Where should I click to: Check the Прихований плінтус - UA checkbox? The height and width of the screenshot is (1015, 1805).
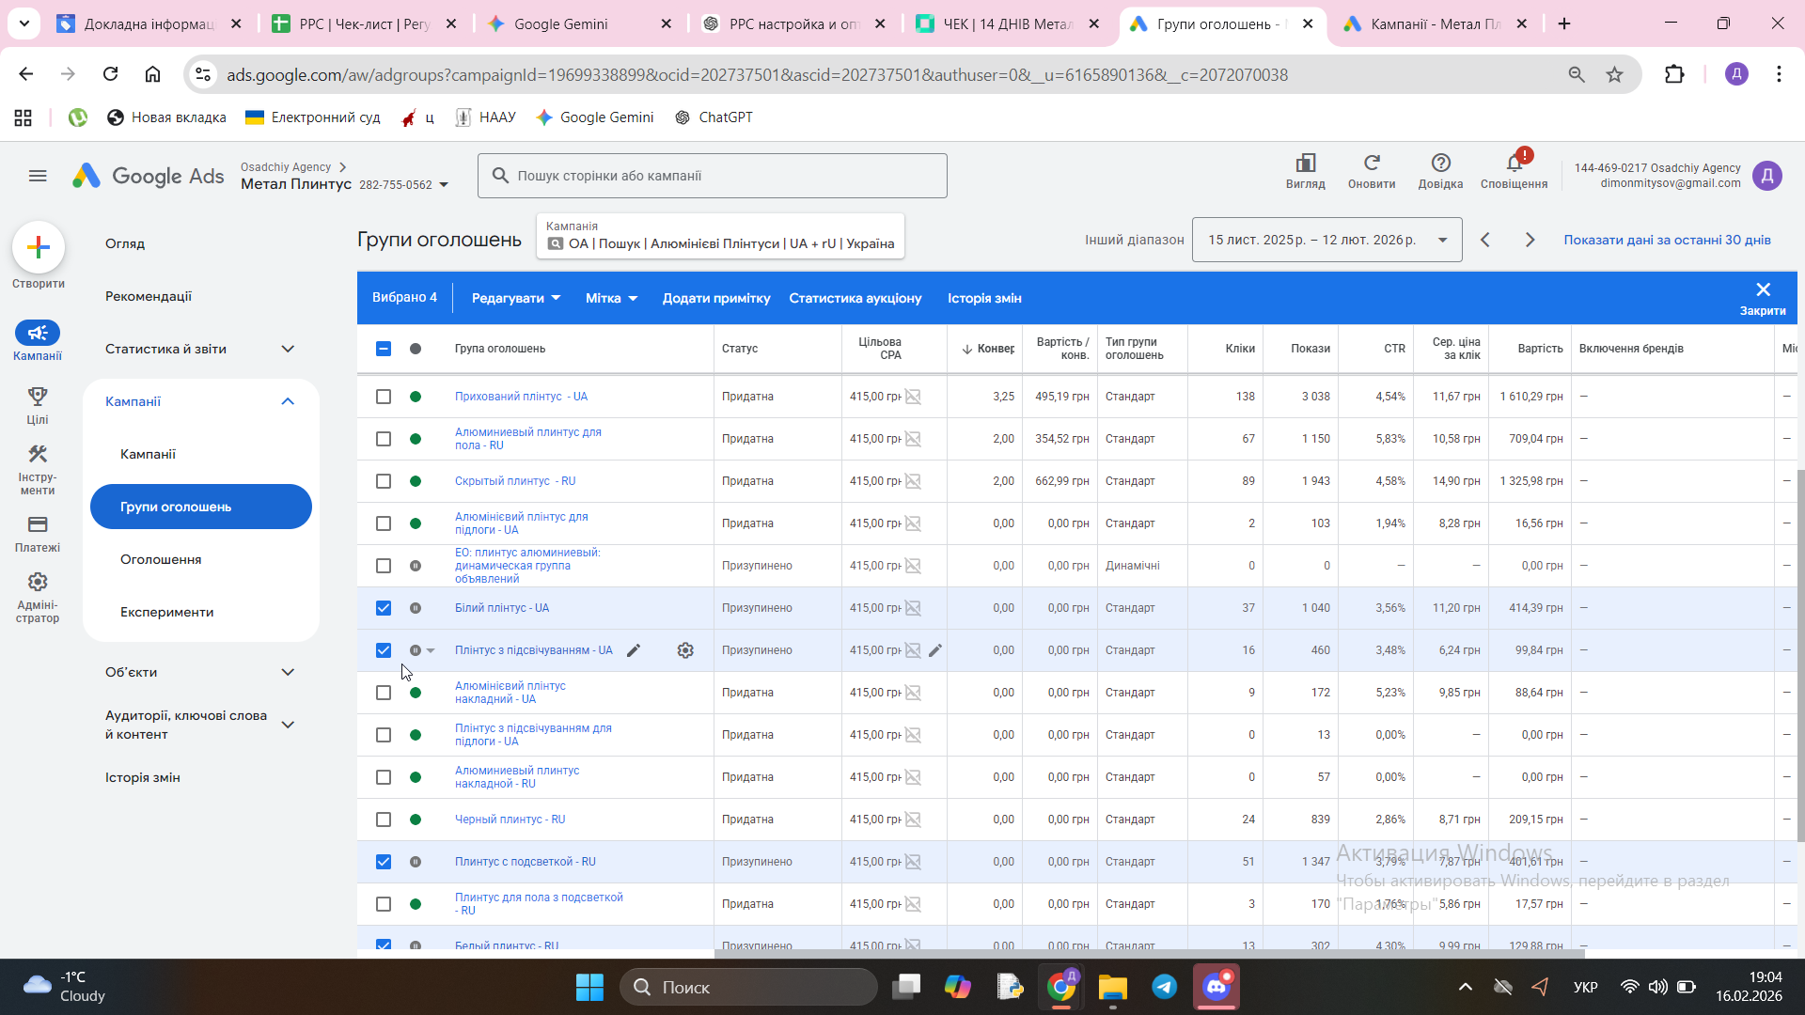pyautogui.click(x=384, y=397)
